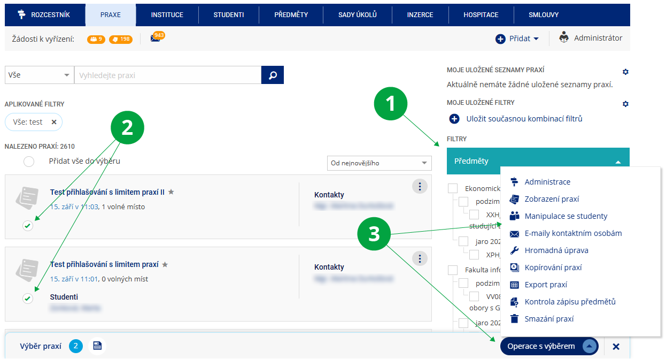This screenshot has height=359, width=666.
Task: Open the mail notifications envelope icon
Action: coord(155,39)
